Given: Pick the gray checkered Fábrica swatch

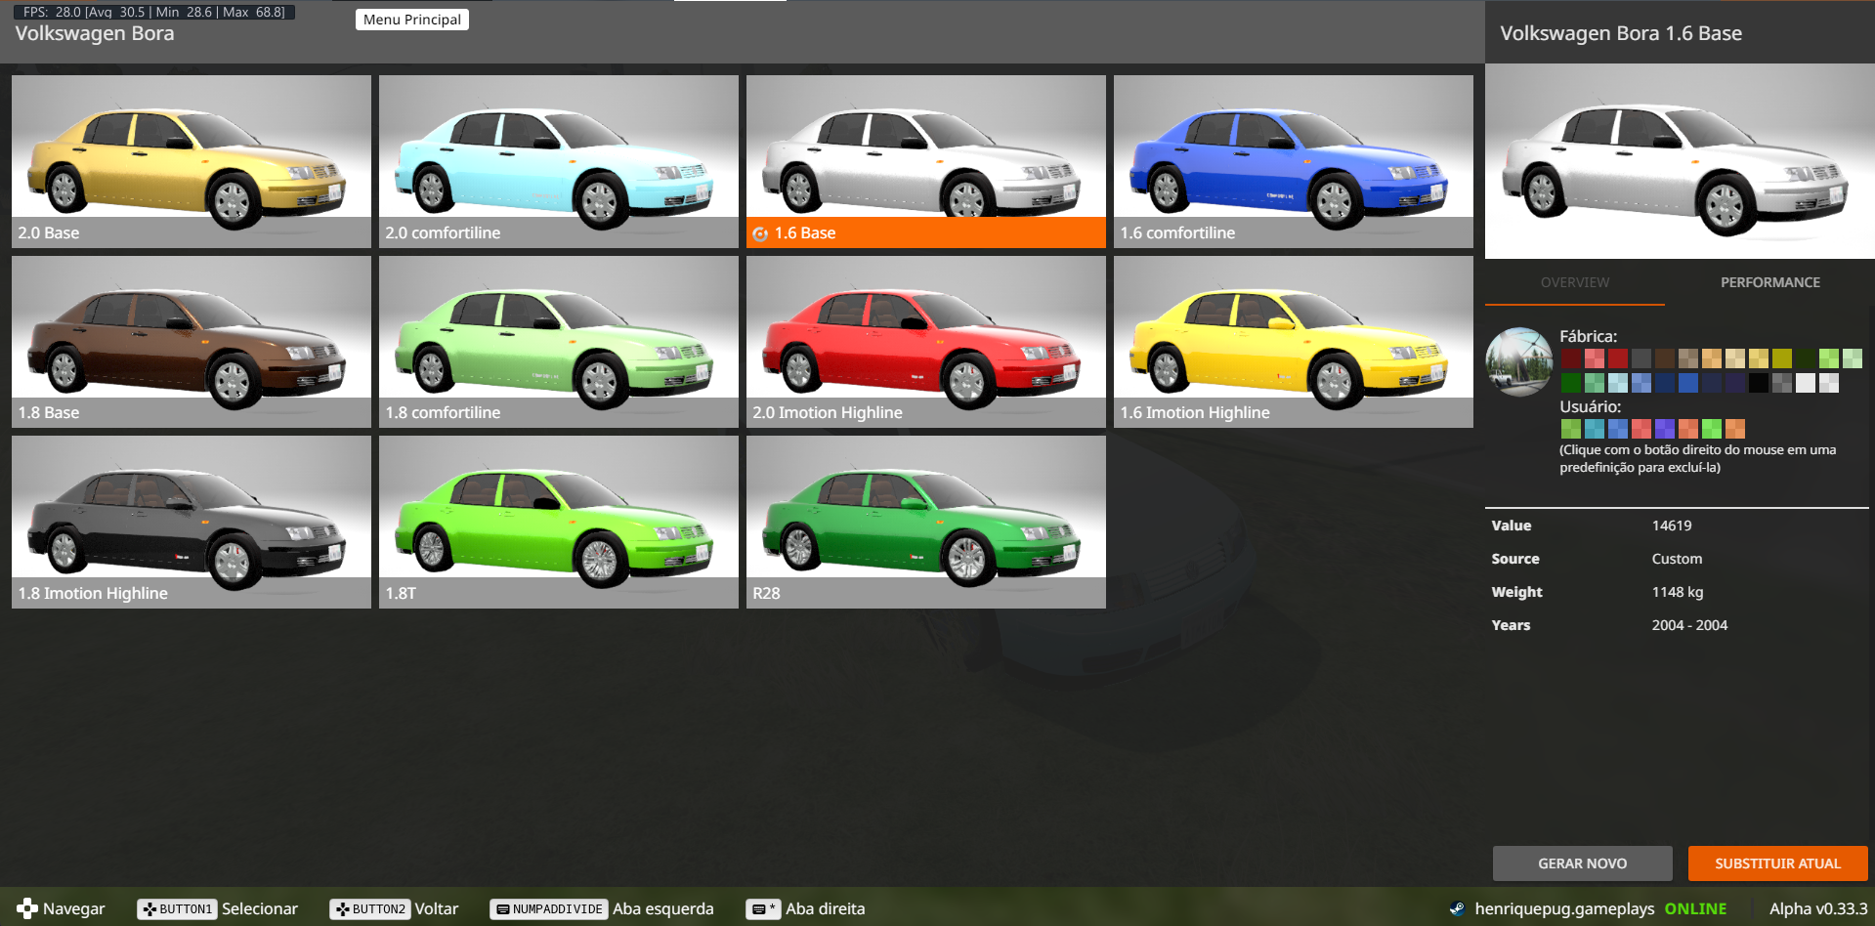Looking at the screenshot, I should point(1782,383).
